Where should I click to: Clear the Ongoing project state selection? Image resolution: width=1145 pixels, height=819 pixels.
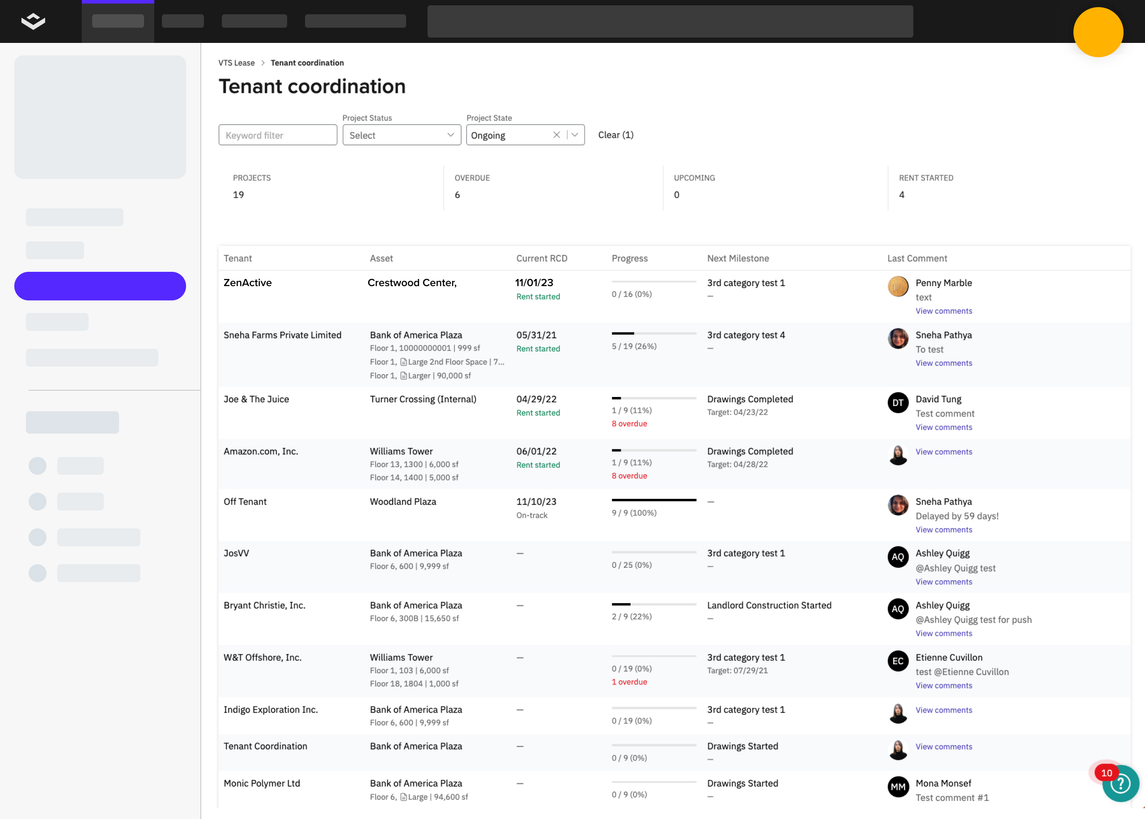(x=556, y=135)
